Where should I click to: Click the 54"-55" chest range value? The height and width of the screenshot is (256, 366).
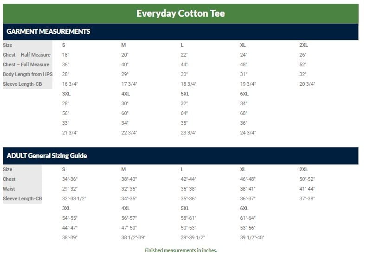(70, 218)
